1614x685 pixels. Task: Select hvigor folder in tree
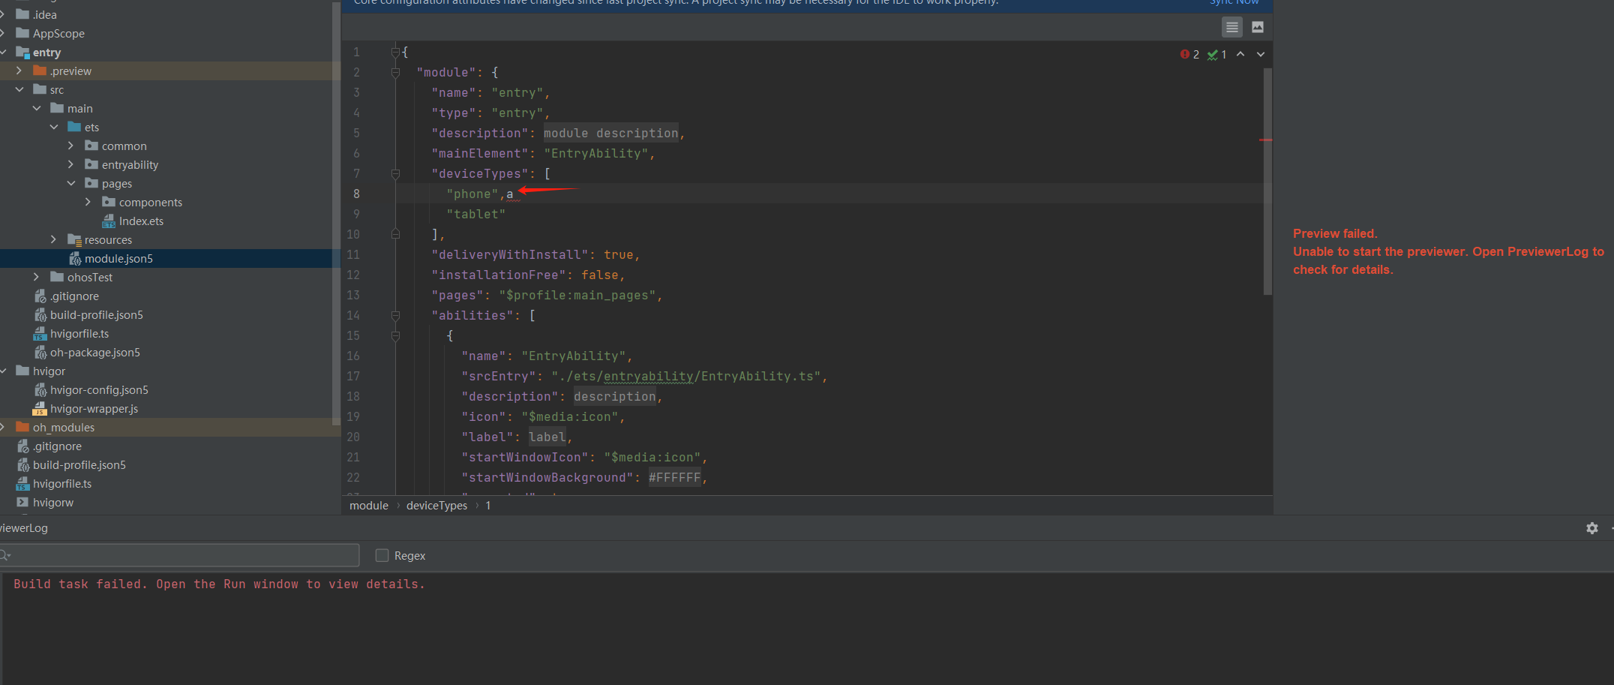click(x=49, y=371)
